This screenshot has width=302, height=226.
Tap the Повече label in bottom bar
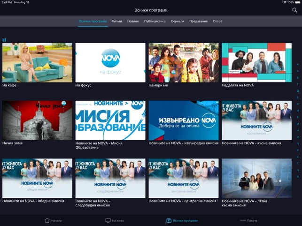pos(252,221)
